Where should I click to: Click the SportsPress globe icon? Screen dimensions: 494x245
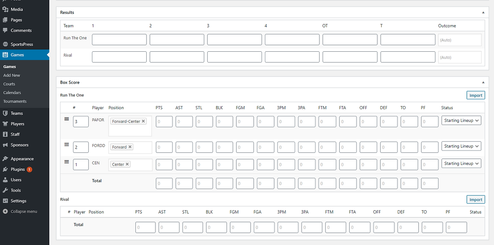pyautogui.click(x=5, y=44)
